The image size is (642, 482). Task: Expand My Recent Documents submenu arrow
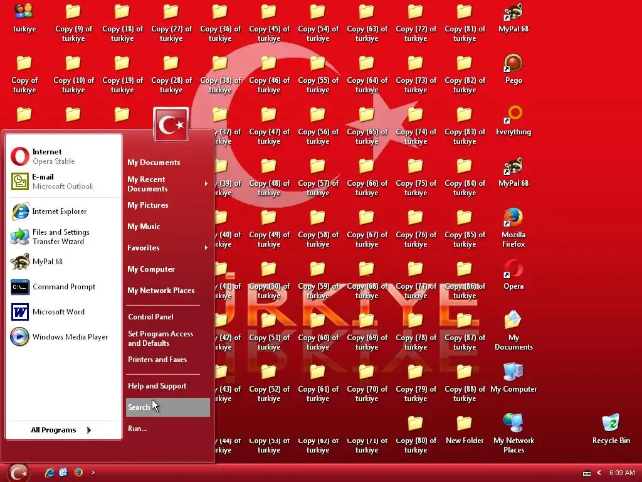click(x=206, y=184)
